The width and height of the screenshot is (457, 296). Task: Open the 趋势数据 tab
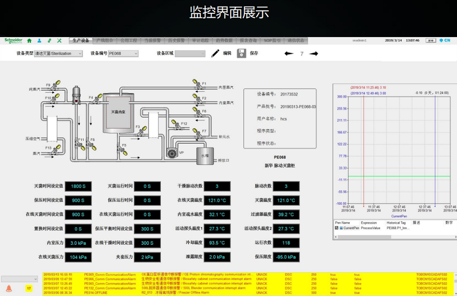224,41
